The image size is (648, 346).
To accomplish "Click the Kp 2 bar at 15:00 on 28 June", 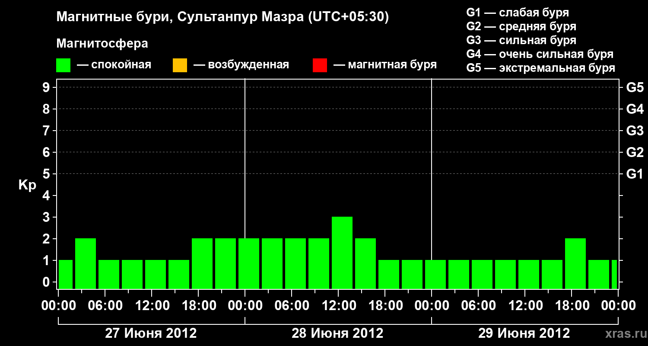I will (365, 263).
